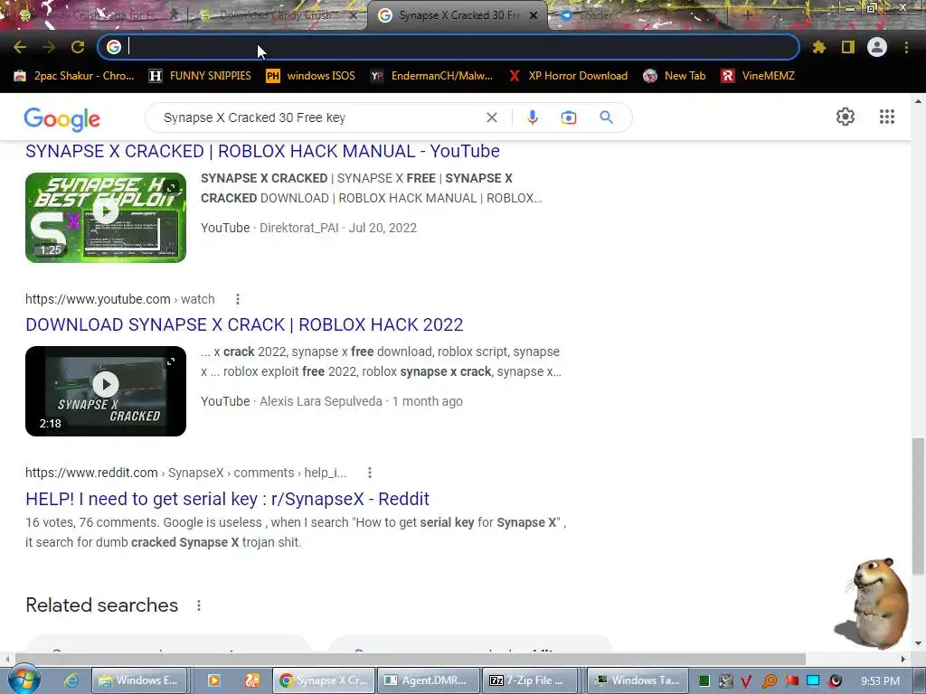Open the Google apps grid
The width and height of the screenshot is (926, 694).
(887, 117)
